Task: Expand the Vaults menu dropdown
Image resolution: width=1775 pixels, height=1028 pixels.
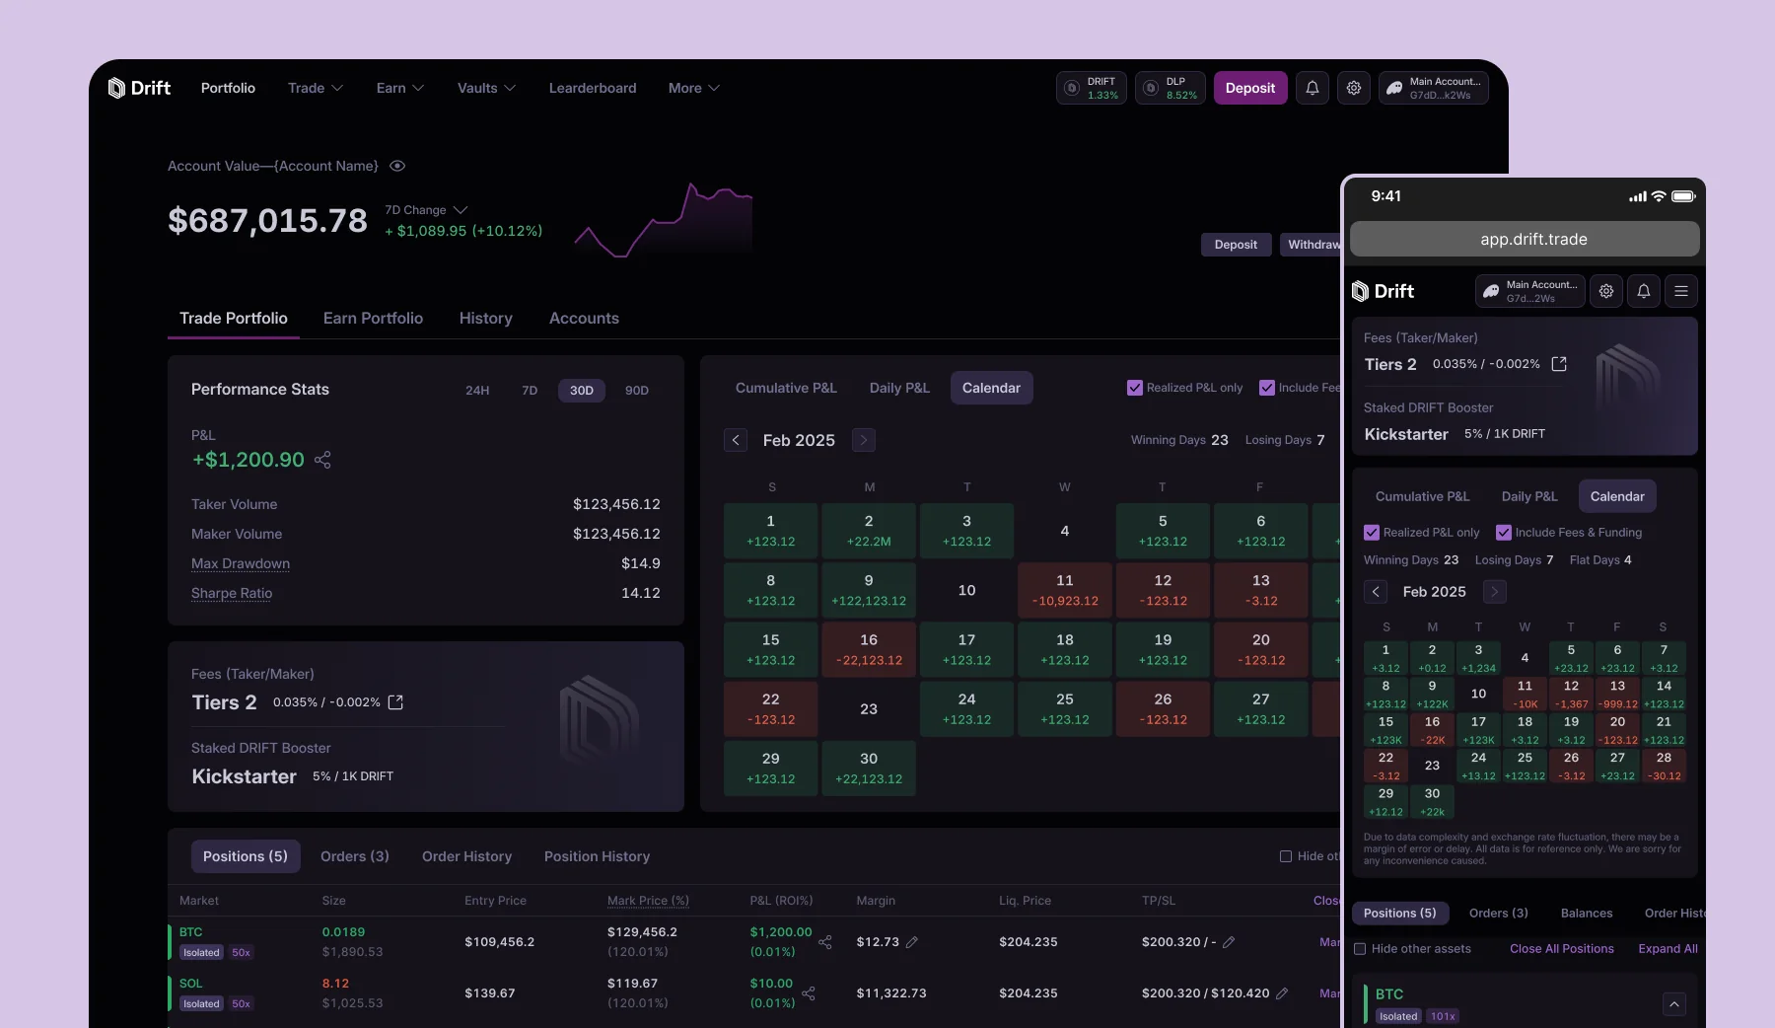Action: point(487,88)
